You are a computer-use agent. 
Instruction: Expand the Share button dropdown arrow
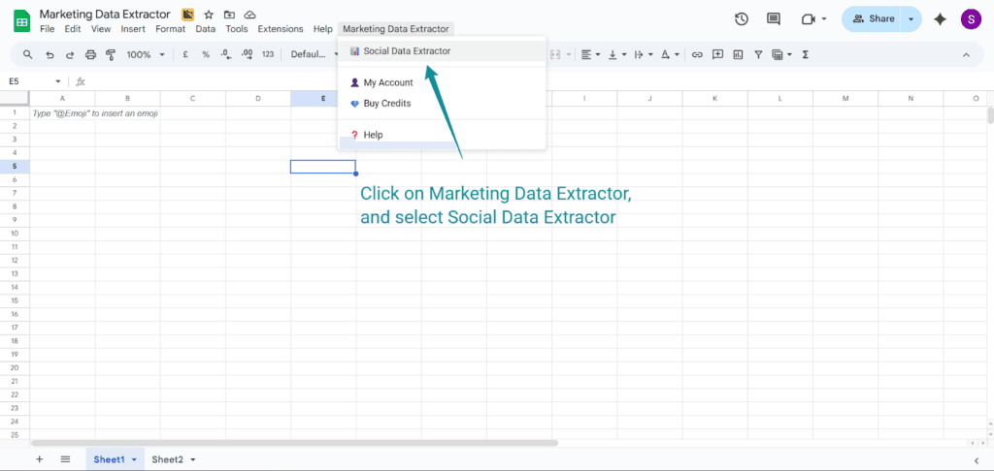coord(911,19)
